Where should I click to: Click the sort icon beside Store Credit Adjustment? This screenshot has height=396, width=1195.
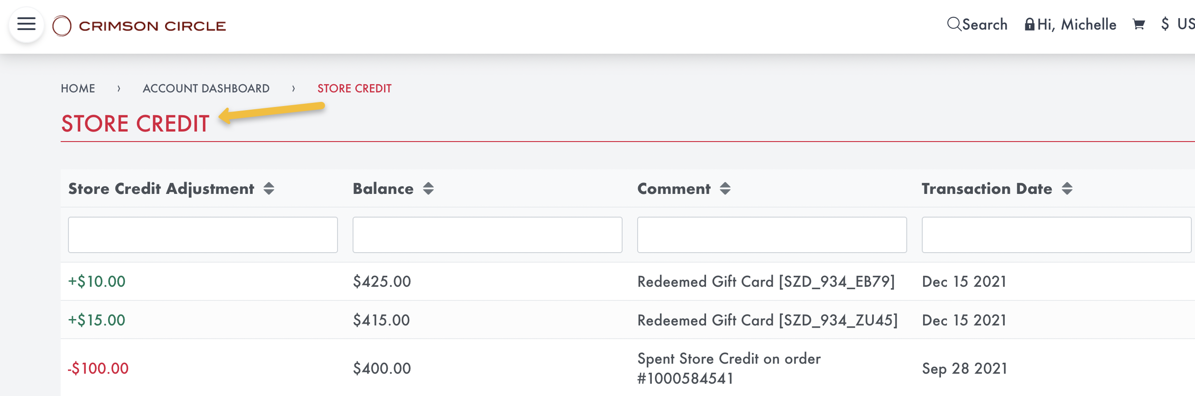pos(269,188)
